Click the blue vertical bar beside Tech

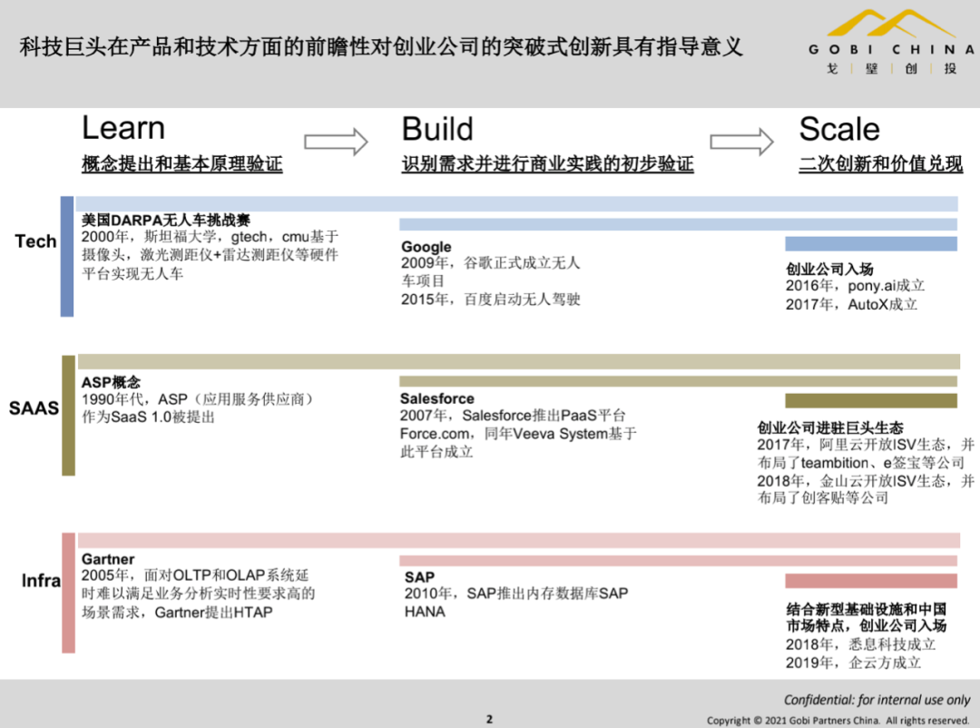67,256
